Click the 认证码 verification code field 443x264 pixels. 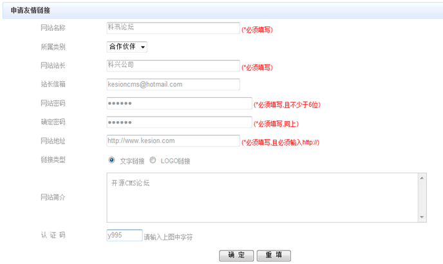tap(124, 236)
